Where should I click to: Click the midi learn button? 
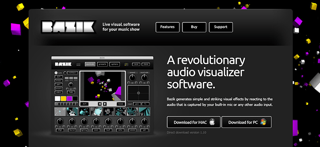(x=72, y=73)
